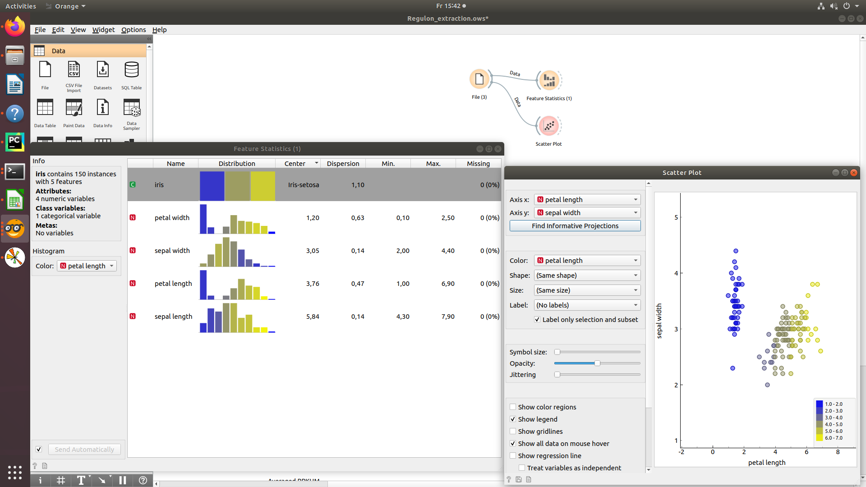The height and width of the screenshot is (487, 866).
Task: Change the histogram Color dropdown to another feature
Action: (x=87, y=266)
